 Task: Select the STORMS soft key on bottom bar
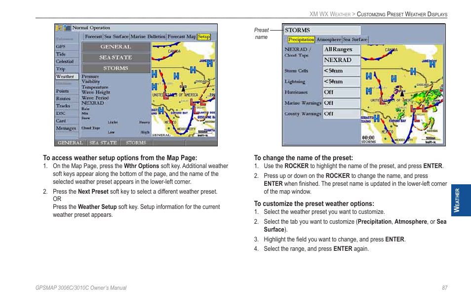(x=136, y=143)
